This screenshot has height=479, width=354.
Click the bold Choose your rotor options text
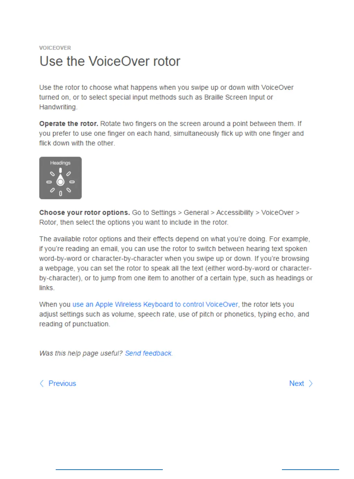pos(85,212)
